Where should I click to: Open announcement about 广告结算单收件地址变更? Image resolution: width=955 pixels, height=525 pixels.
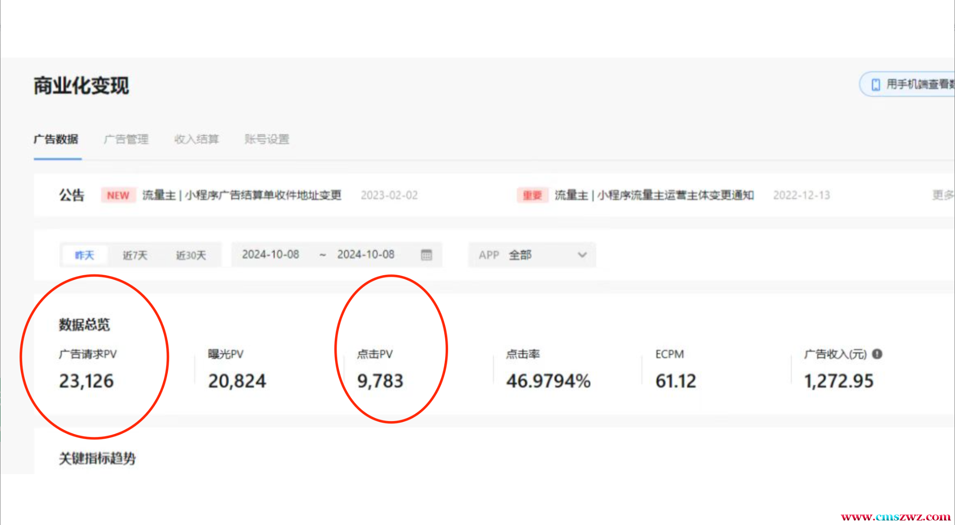(x=241, y=195)
